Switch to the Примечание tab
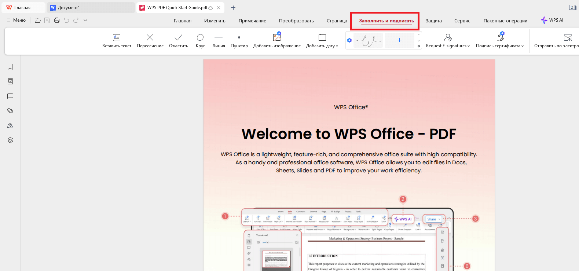This screenshot has width=579, height=271. (x=252, y=21)
